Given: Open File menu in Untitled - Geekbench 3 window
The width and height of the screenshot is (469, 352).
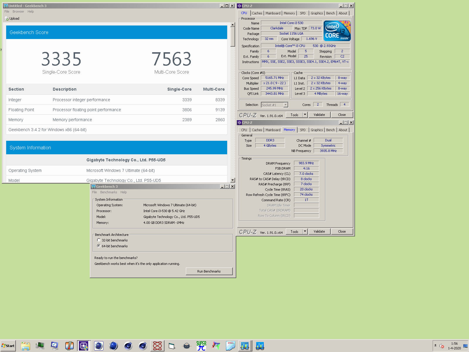Looking at the screenshot, I should 7,11.
